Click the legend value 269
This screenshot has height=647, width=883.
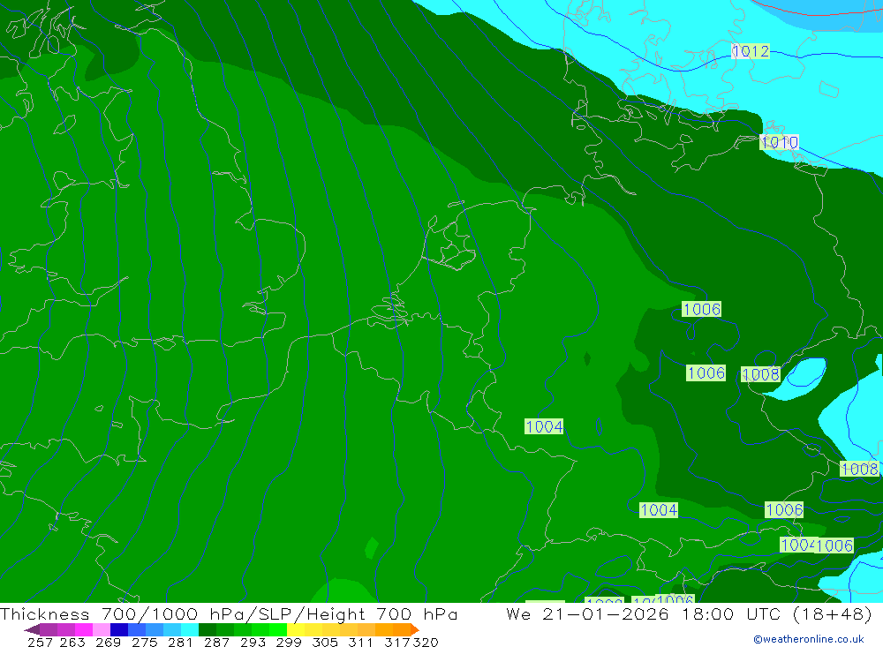(x=108, y=642)
